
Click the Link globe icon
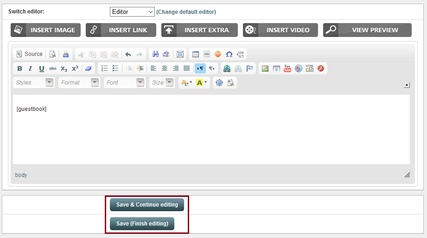click(x=227, y=68)
